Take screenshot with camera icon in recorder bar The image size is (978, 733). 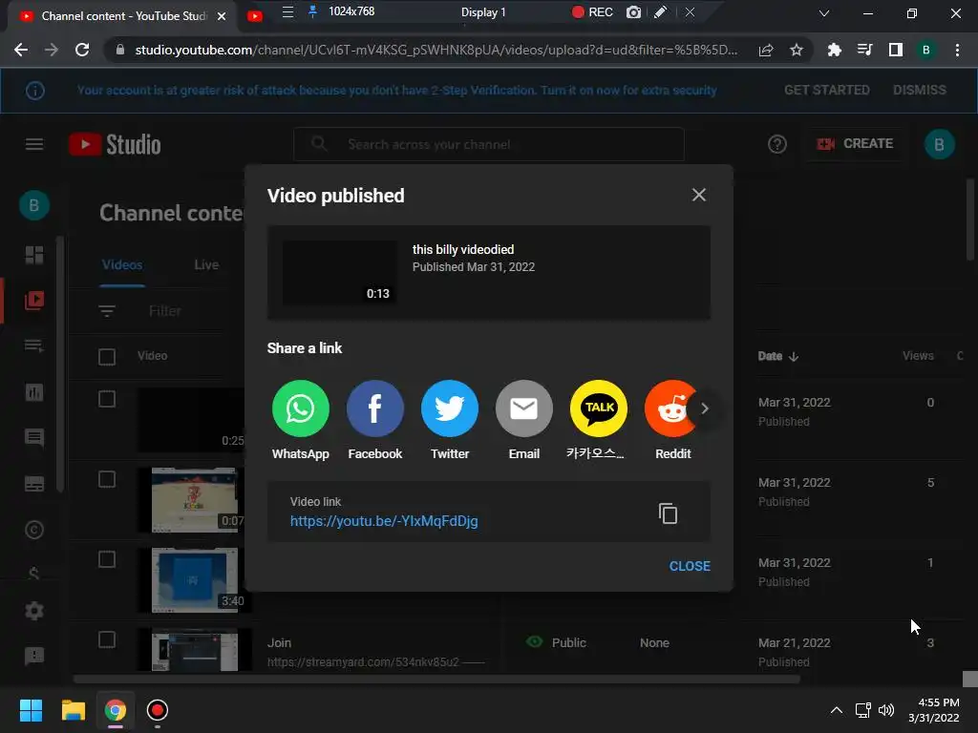[633, 11]
